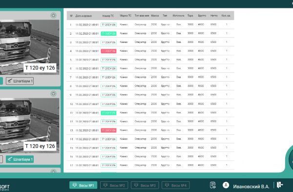Click gray Шлагбаум 1 button under top camera
The image size is (293, 192).
click(x=20, y=81)
